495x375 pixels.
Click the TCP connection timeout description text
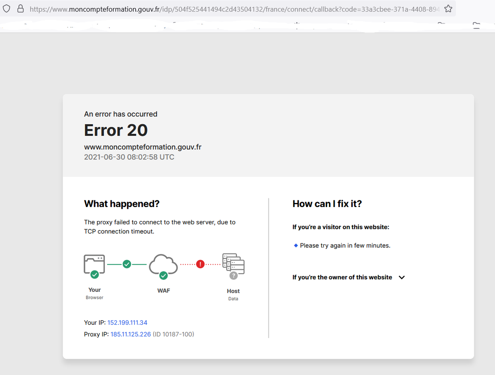[160, 227]
